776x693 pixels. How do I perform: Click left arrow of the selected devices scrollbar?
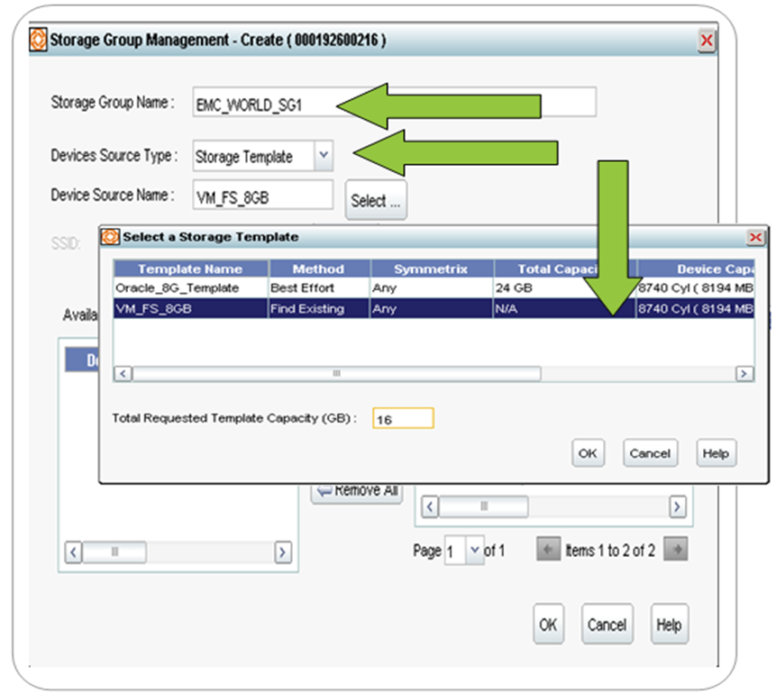[430, 506]
